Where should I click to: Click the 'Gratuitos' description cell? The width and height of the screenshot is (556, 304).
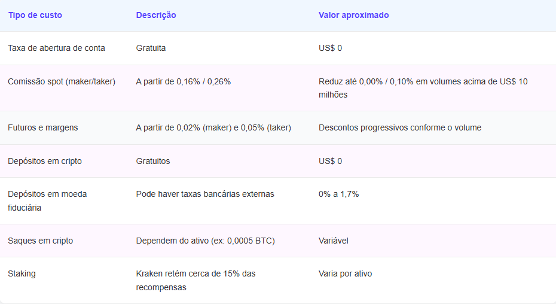pos(152,161)
